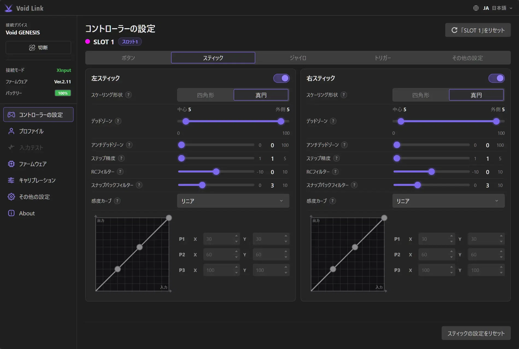Open left stick 感度カーブ dropdown
The image size is (519, 349).
233,201
